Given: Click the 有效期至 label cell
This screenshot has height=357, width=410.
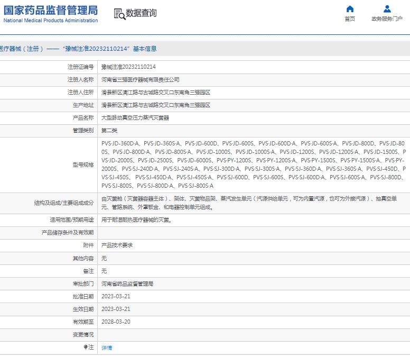Looking at the screenshot, I should [x=49, y=322].
